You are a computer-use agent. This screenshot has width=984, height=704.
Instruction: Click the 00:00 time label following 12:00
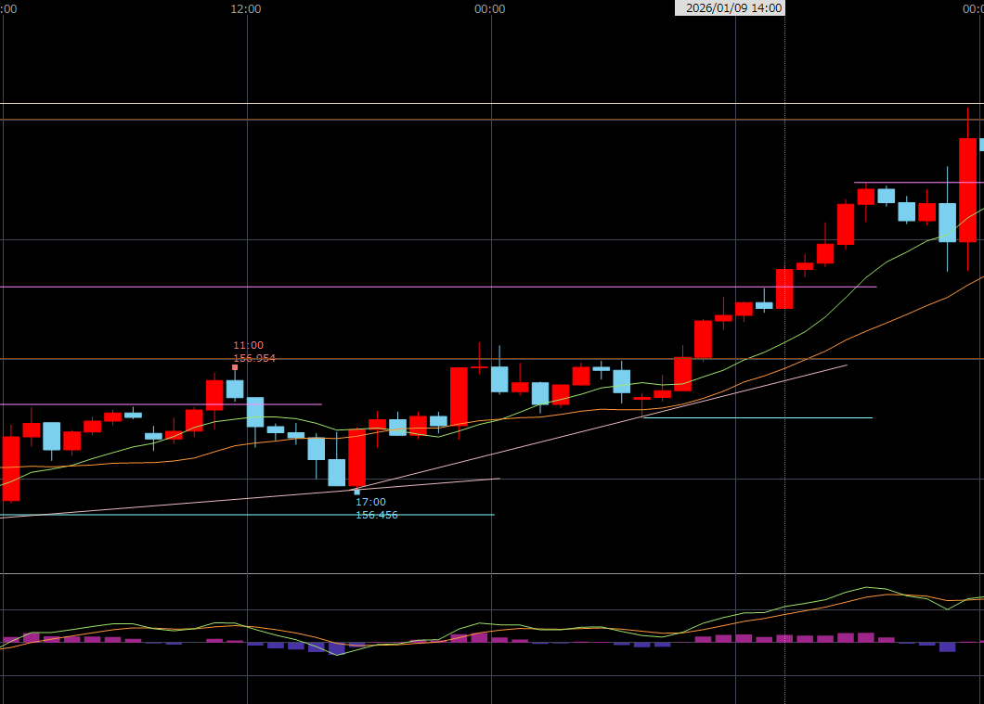489,9
